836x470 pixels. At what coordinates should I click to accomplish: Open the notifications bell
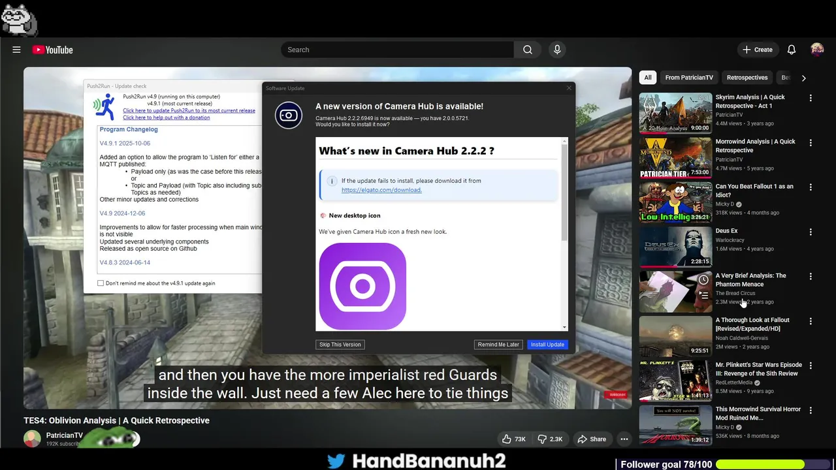click(x=792, y=50)
